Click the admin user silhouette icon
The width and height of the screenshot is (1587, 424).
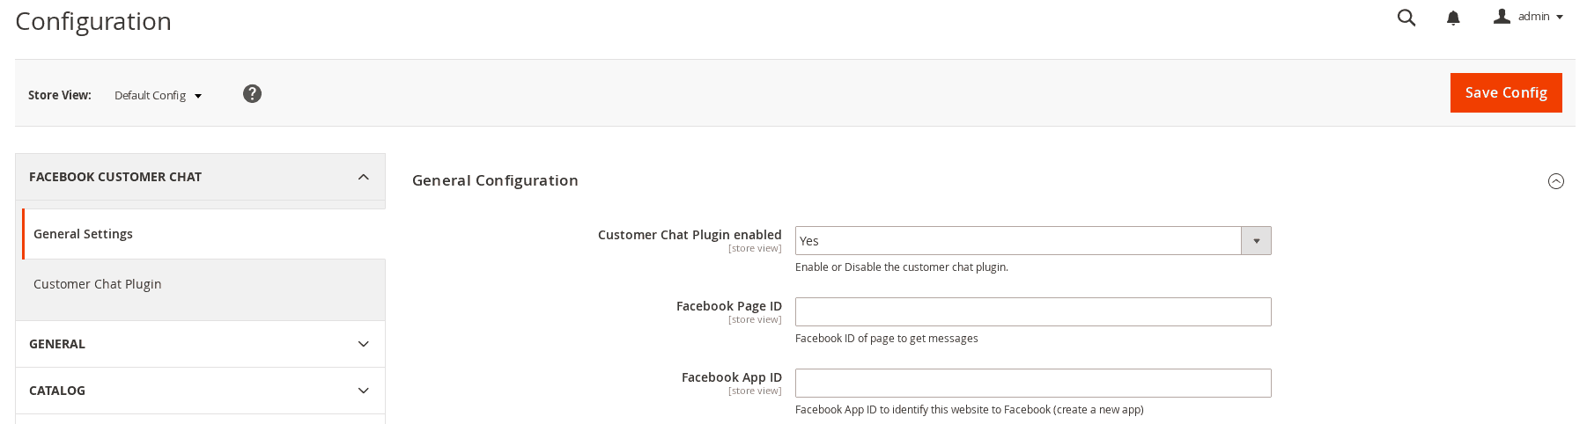[x=1502, y=16]
